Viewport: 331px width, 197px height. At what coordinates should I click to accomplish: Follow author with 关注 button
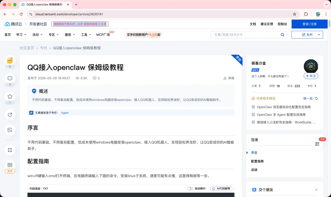click(311, 76)
